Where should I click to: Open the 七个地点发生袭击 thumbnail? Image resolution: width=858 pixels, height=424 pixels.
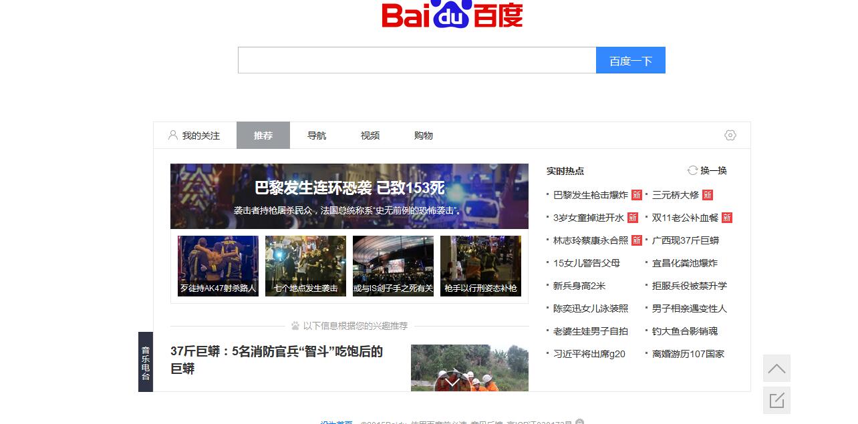(305, 266)
